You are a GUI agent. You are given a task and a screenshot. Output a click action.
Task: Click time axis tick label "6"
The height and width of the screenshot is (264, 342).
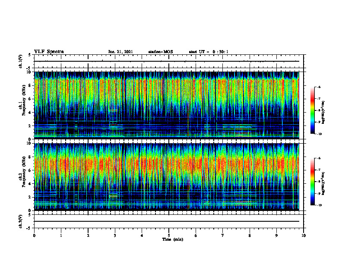point(196,236)
